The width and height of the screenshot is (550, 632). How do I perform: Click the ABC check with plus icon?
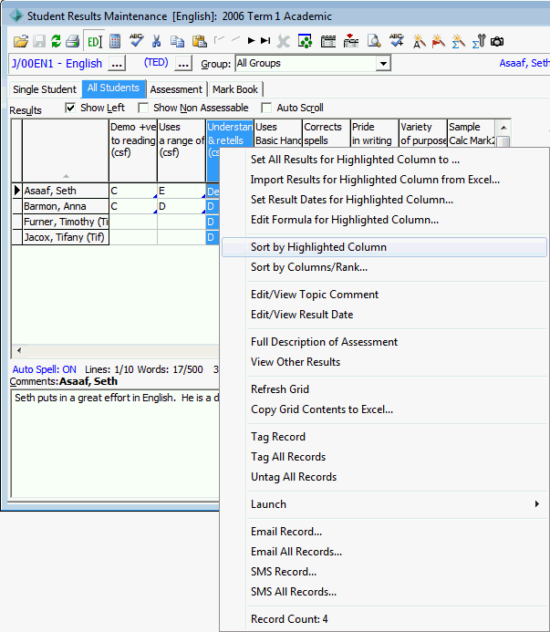[x=397, y=40]
